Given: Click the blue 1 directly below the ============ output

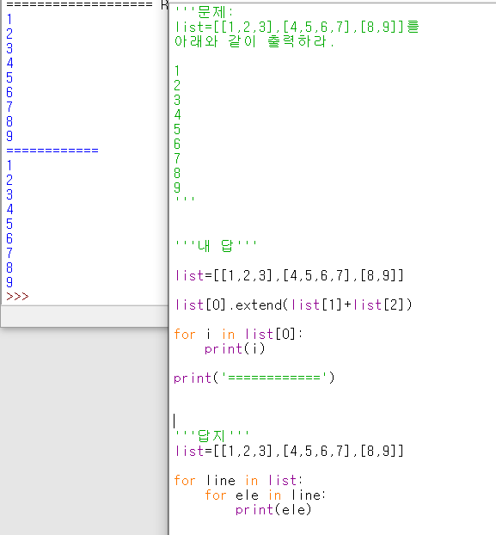Looking at the screenshot, I should [9, 165].
